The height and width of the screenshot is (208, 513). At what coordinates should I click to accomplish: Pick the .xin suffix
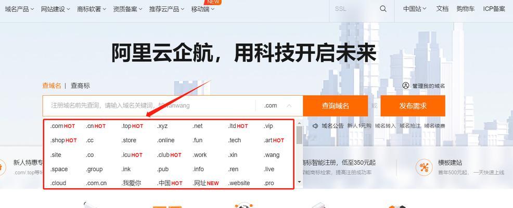233,154
